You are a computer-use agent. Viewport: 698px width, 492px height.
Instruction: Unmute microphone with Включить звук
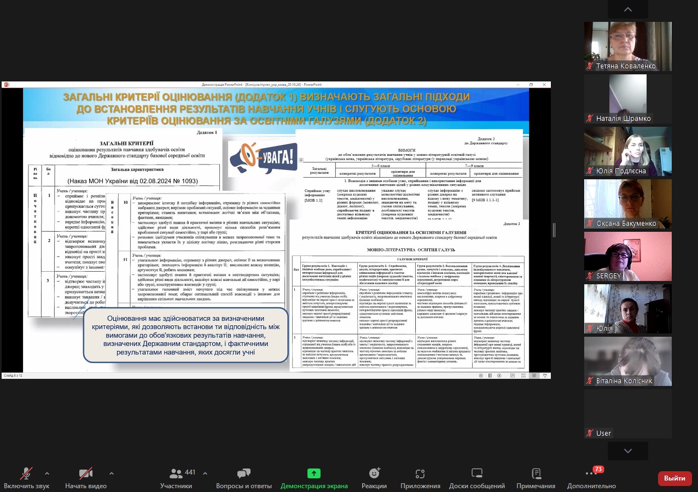[26, 478]
